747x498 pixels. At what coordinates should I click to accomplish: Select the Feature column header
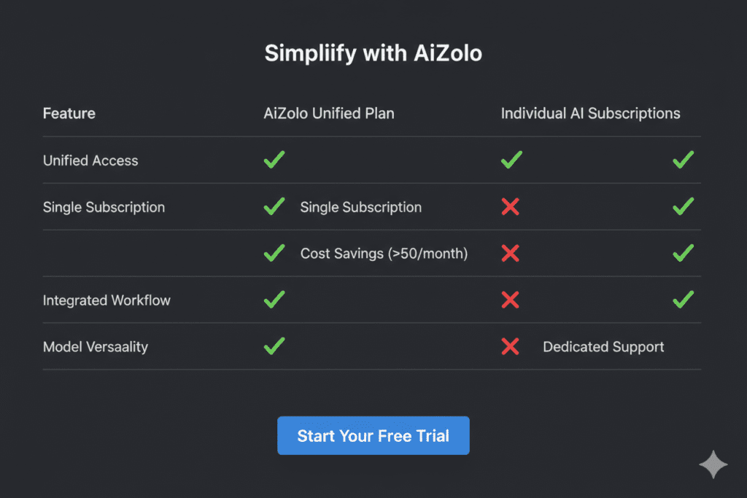click(x=69, y=113)
